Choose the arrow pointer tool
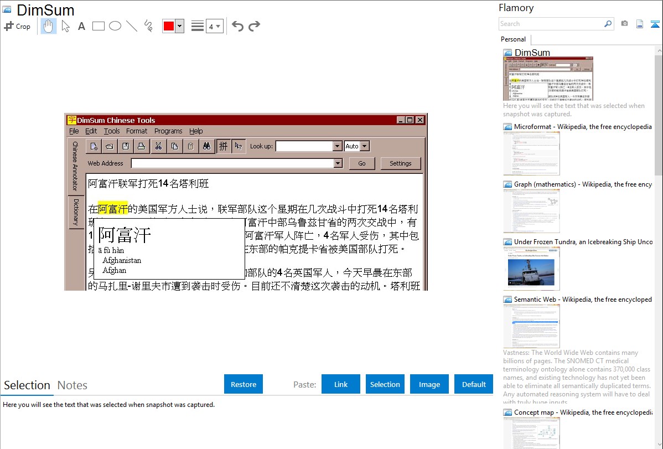Image resolution: width=663 pixels, height=449 pixels. [x=65, y=26]
